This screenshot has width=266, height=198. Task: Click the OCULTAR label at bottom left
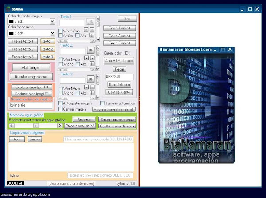pos(16,183)
